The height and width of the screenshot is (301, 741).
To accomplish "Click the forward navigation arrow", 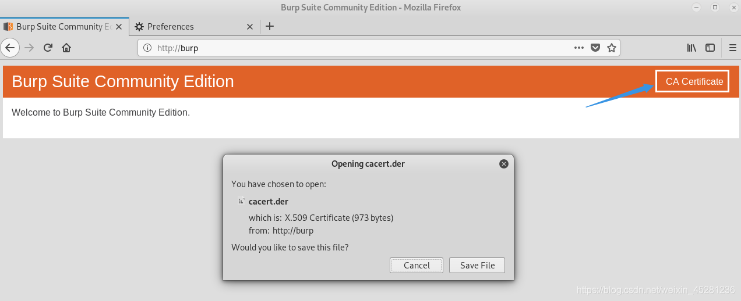I will [29, 48].
